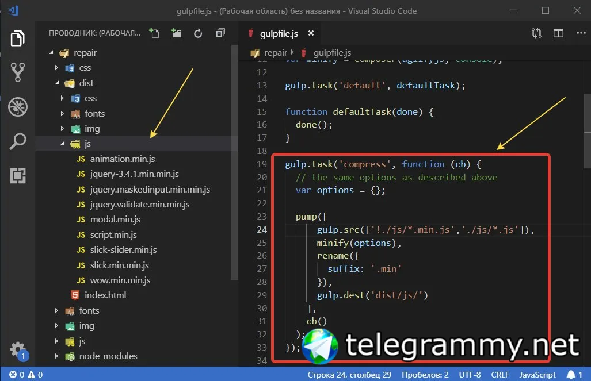591x381 pixels.
Task: Change file encoding UTF-8
Action: (470, 375)
